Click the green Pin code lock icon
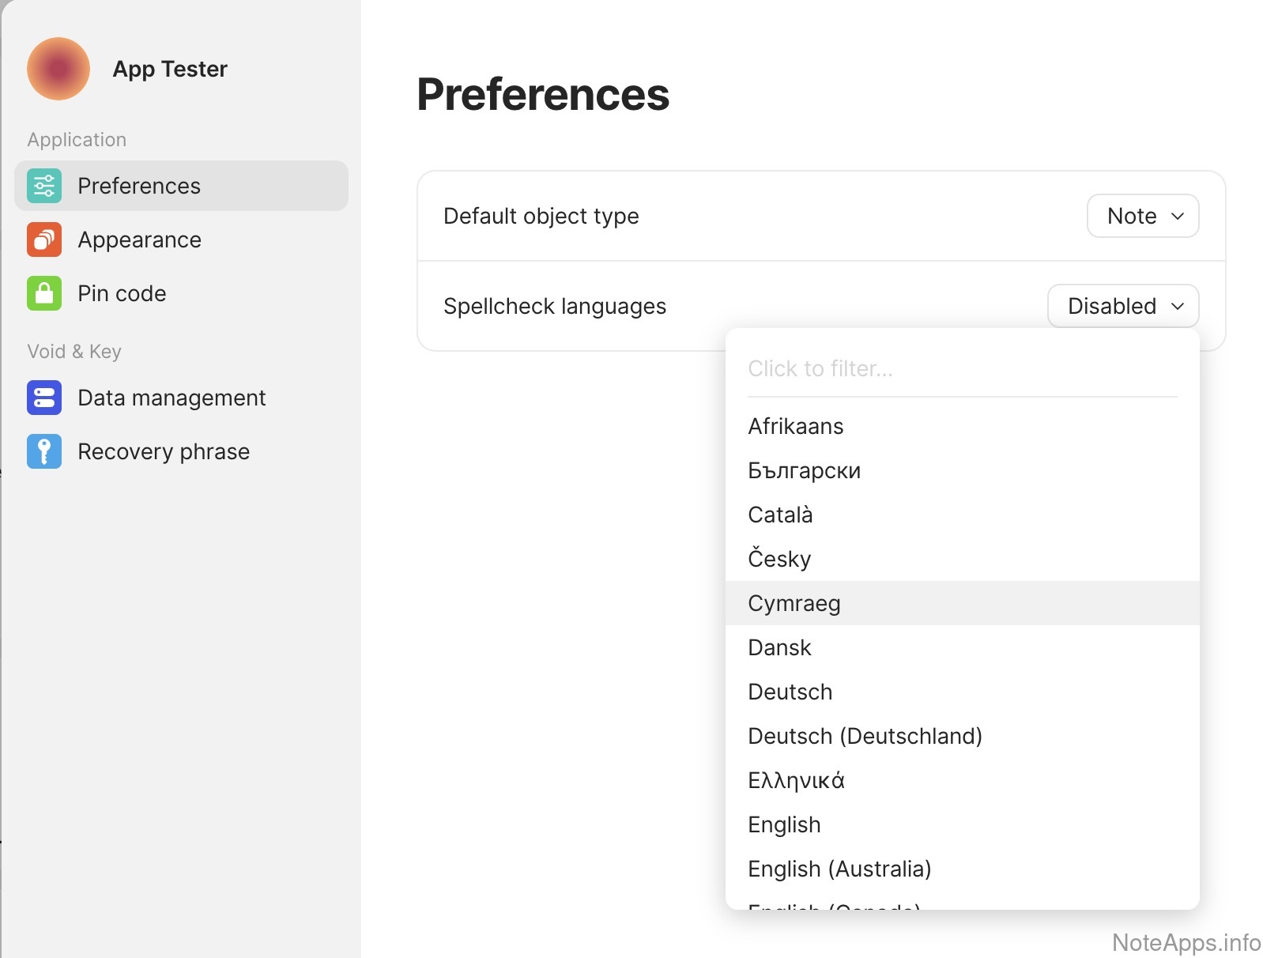The width and height of the screenshot is (1263, 958). [x=44, y=293]
